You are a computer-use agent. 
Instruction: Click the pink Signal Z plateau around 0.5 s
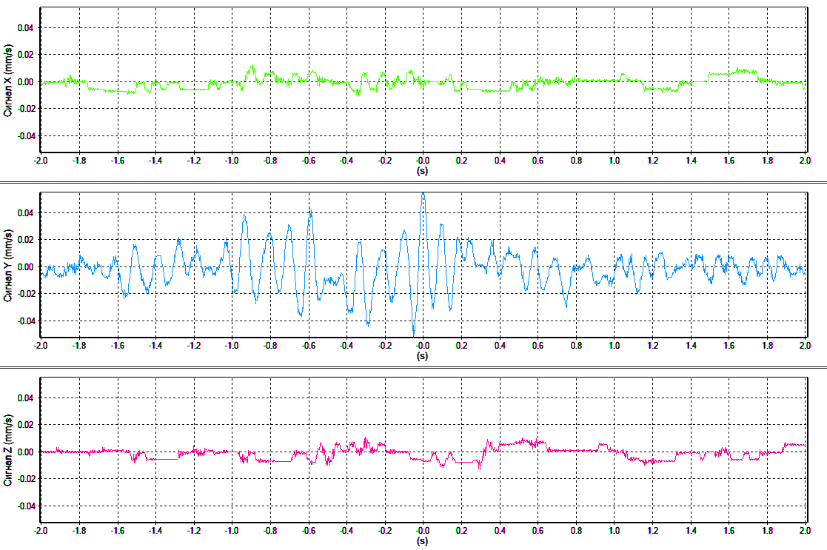coord(522,442)
